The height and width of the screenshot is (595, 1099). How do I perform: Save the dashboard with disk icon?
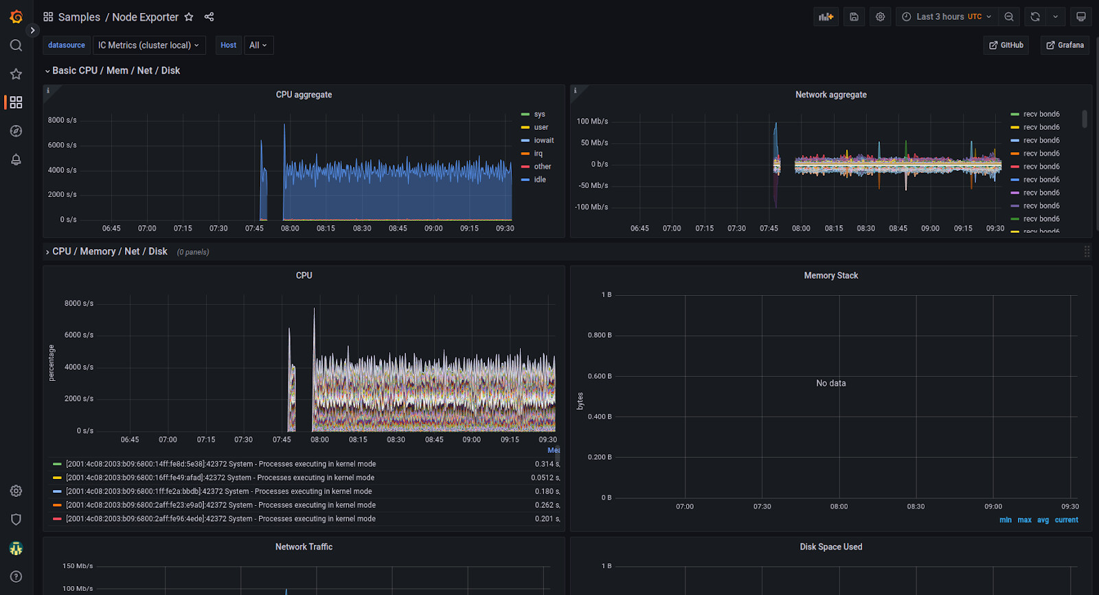[854, 16]
